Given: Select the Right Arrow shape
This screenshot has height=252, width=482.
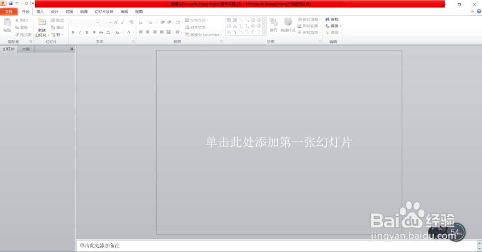Looking at the screenshot, I should tap(253, 26).
